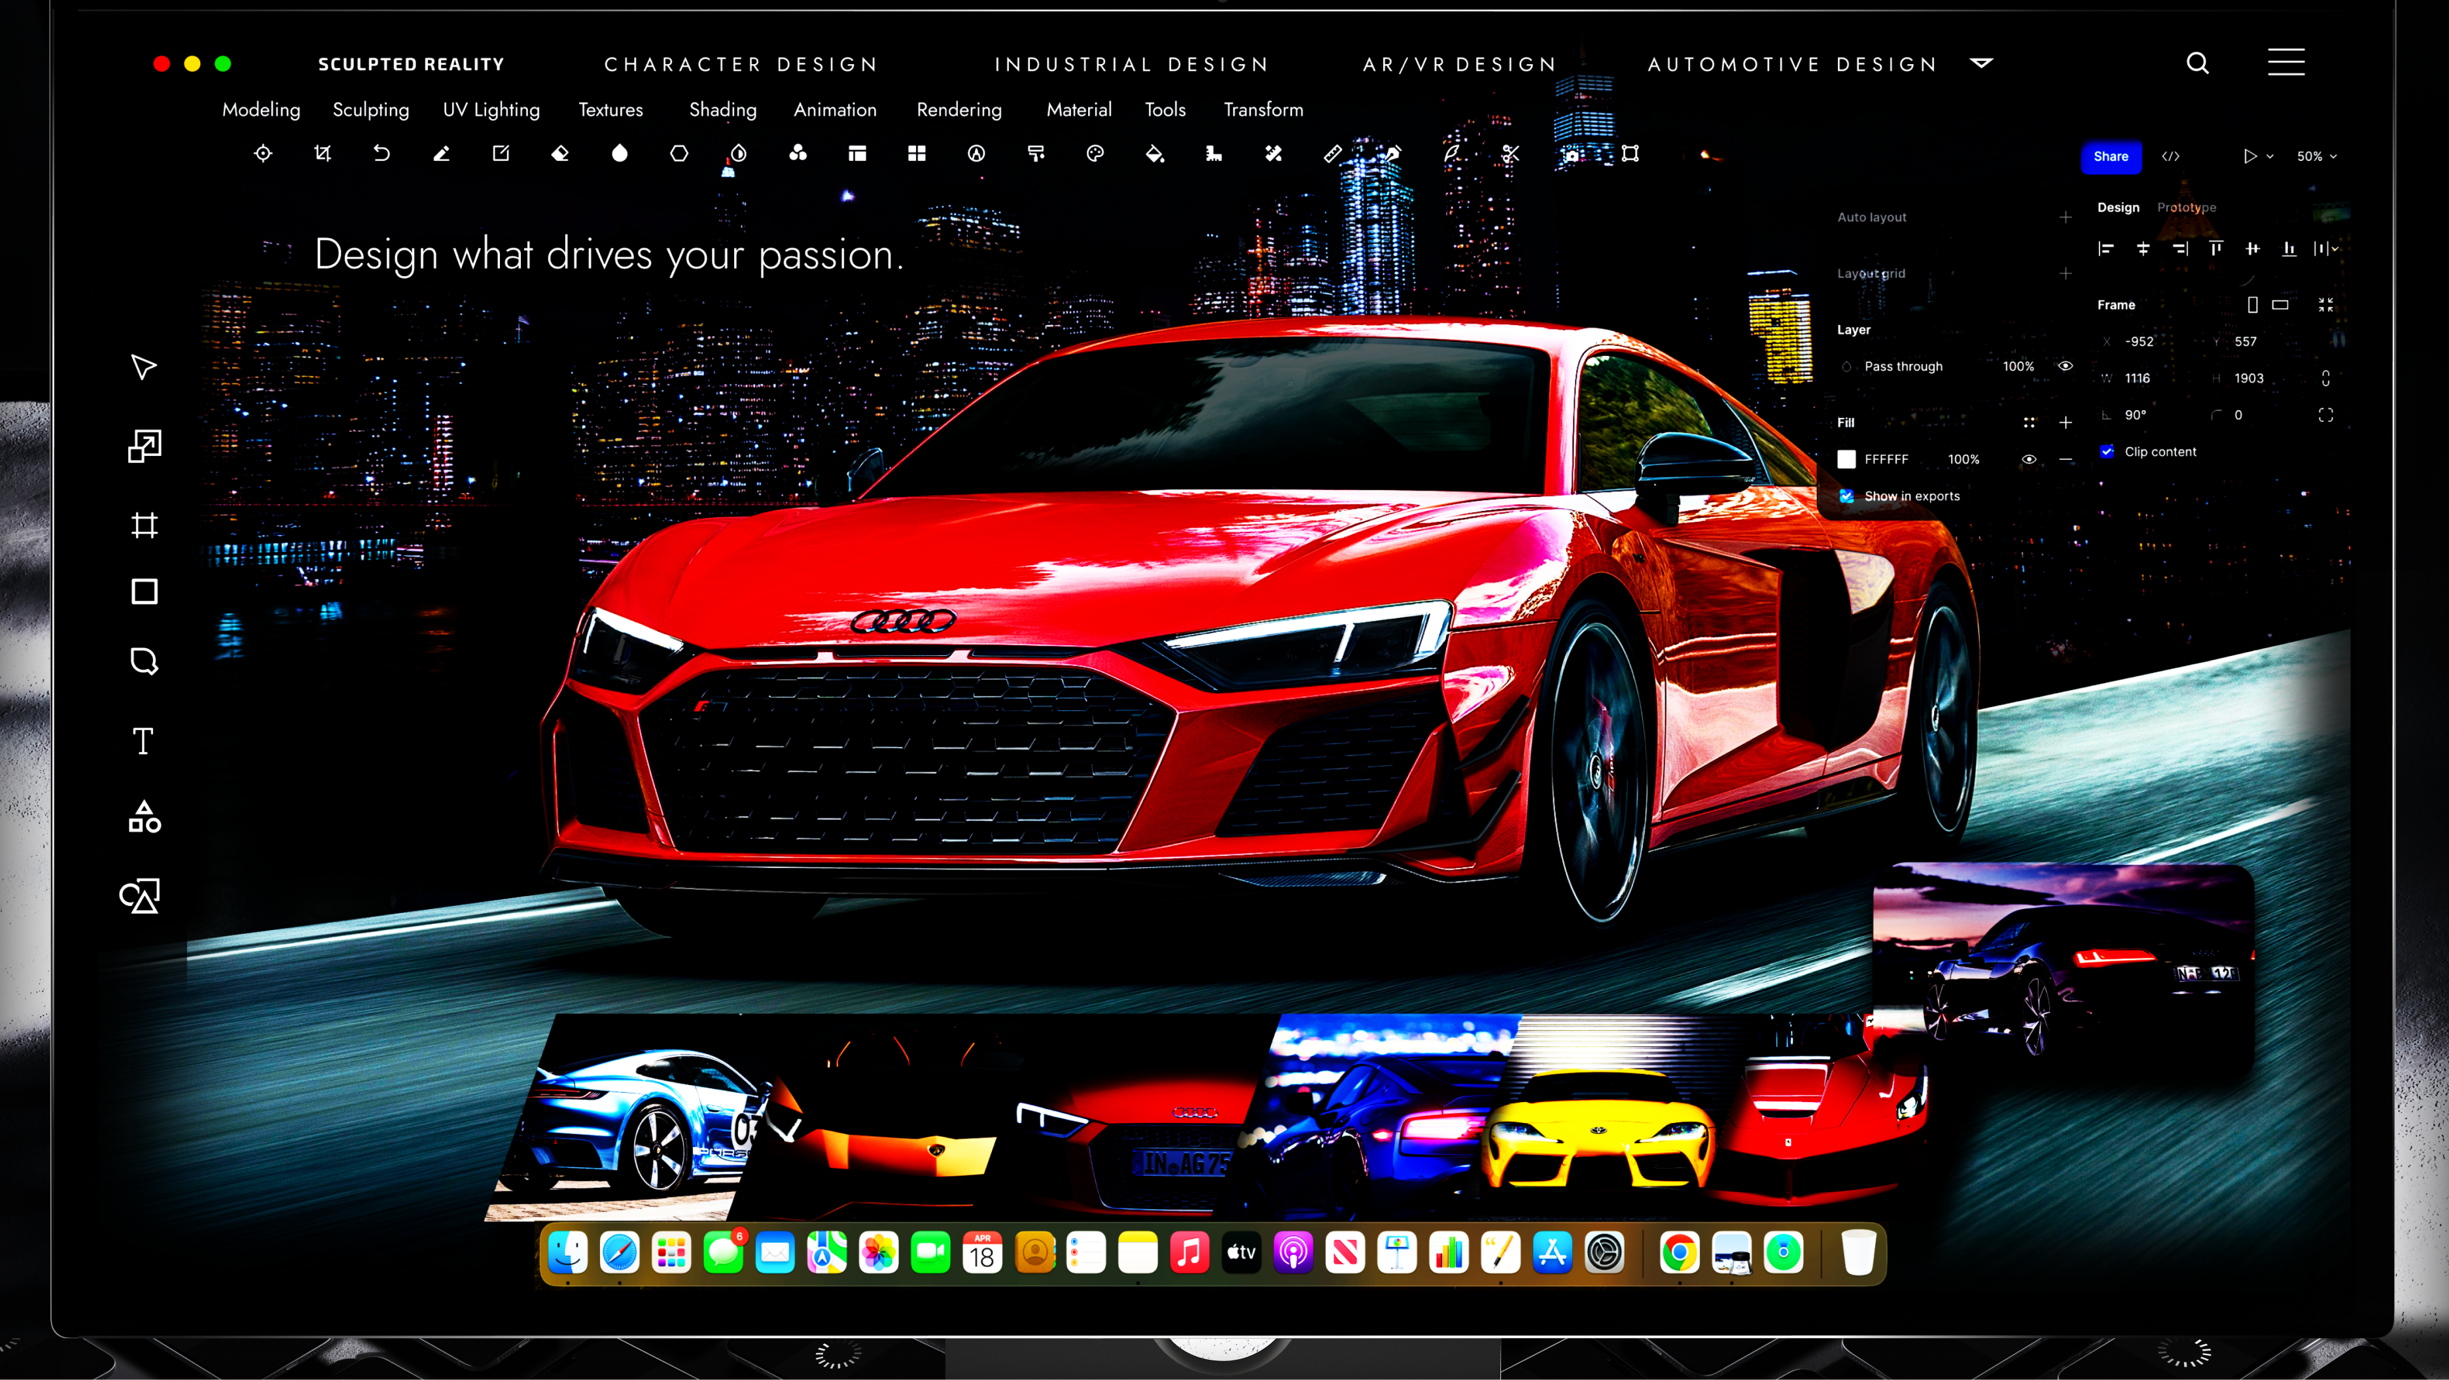Image resolution: width=2449 pixels, height=1380 pixels.
Task: Remove the FFFFFF fill with minus
Action: click(x=2065, y=459)
